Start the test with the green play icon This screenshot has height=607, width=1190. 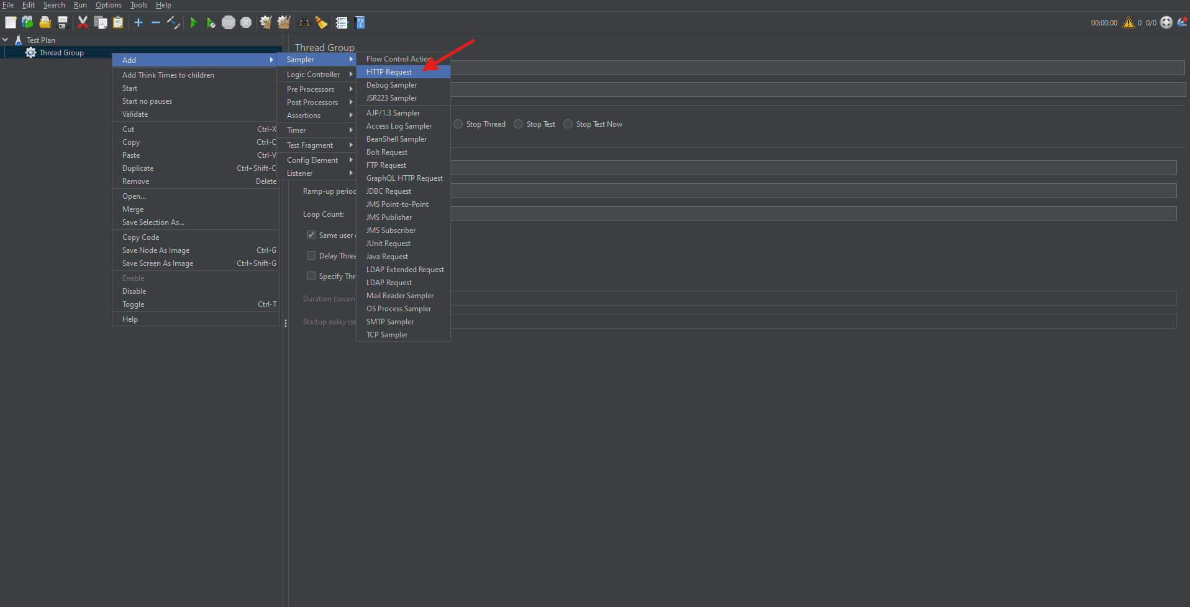(x=194, y=22)
